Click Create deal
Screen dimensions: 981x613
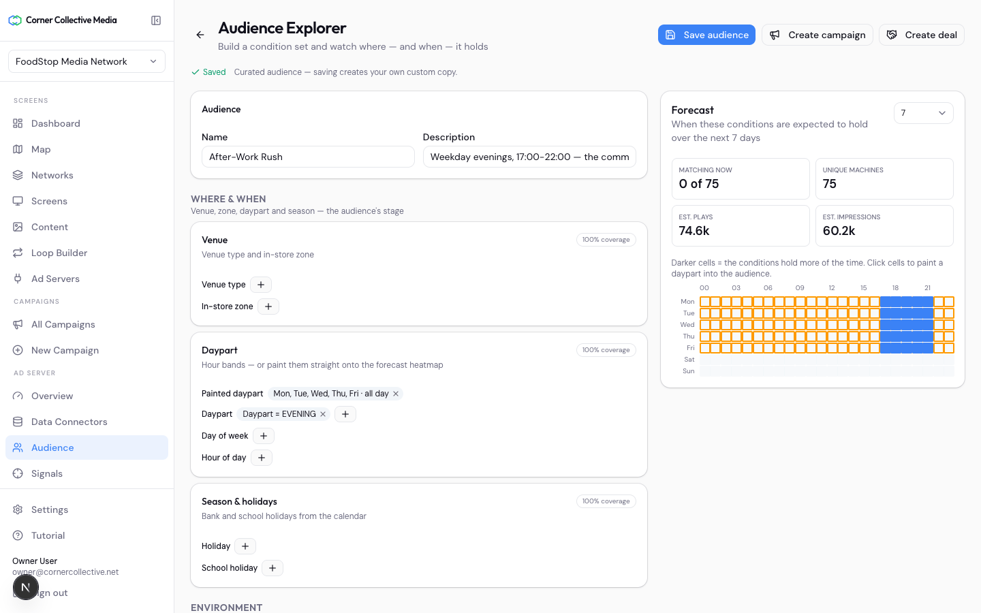[922, 35]
